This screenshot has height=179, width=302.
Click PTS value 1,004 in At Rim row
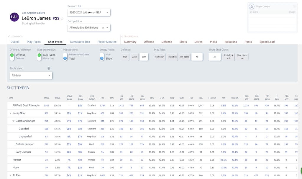[x=102, y=175]
